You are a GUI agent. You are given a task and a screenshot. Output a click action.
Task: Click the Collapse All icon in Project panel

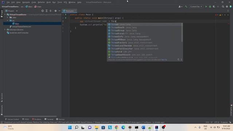coord(51,11)
